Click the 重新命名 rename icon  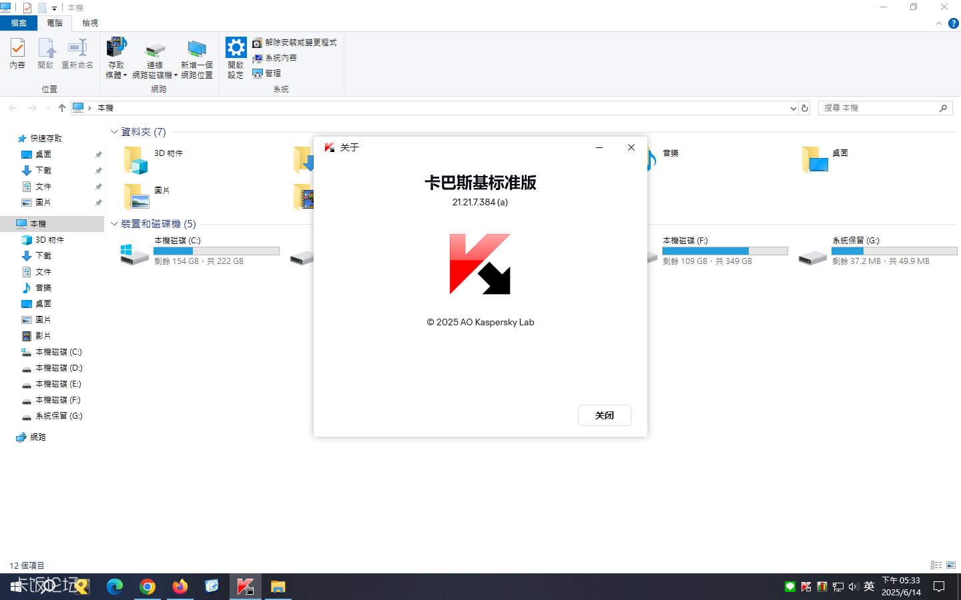click(x=77, y=53)
